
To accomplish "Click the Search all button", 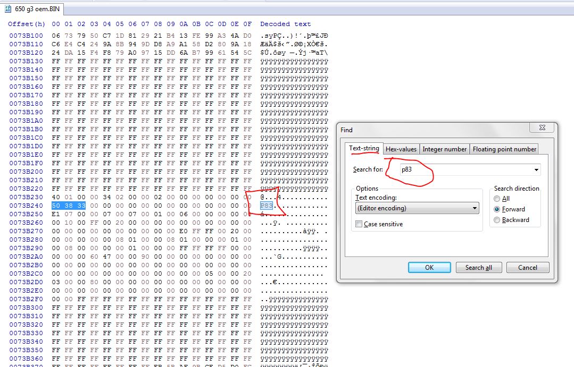I will pos(478,268).
